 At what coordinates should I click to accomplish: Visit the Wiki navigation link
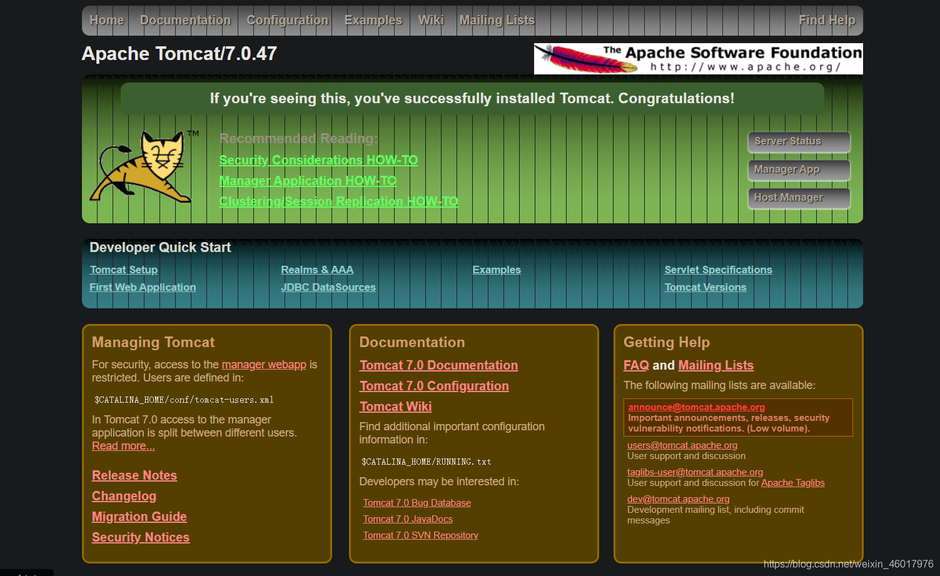point(431,20)
